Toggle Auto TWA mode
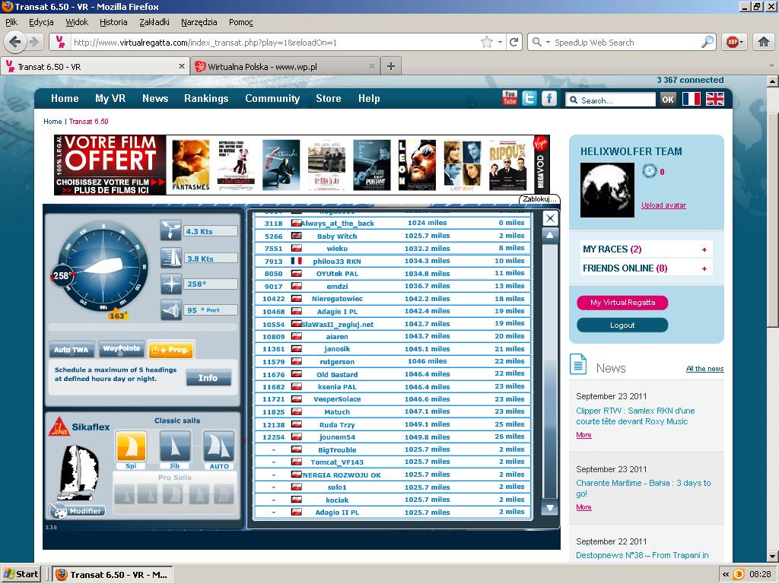This screenshot has height=584, width=779. click(x=72, y=350)
